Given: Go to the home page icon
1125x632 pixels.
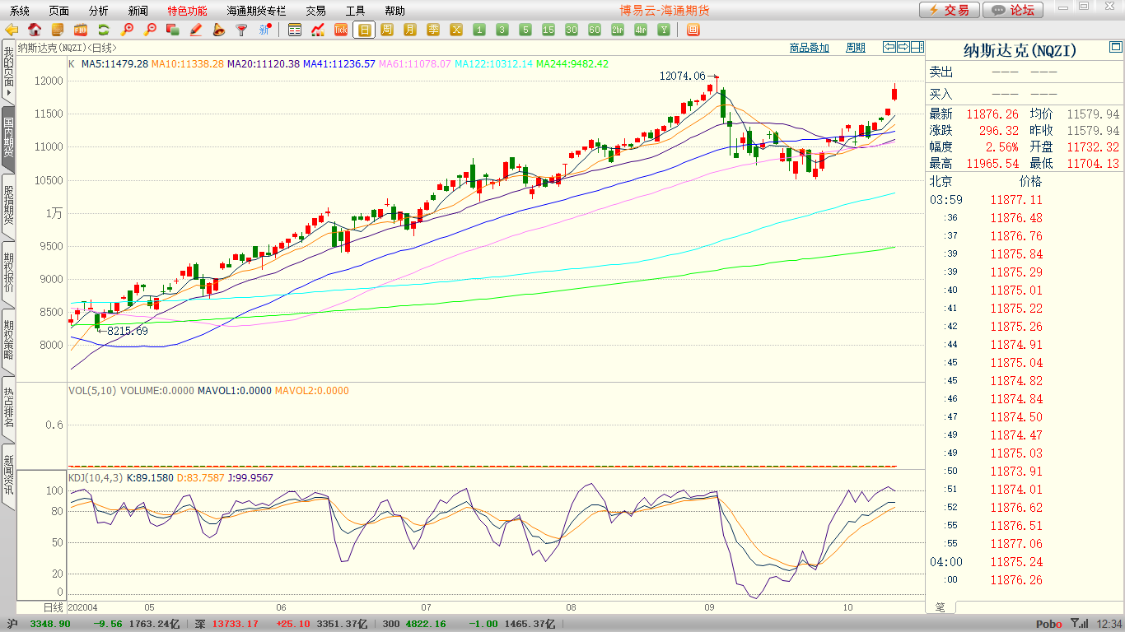Looking at the screenshot, I should coord(35,30).
